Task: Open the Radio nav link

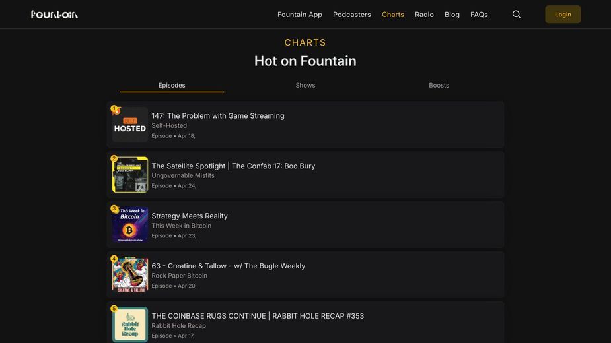Action: [x=424, y=15]
